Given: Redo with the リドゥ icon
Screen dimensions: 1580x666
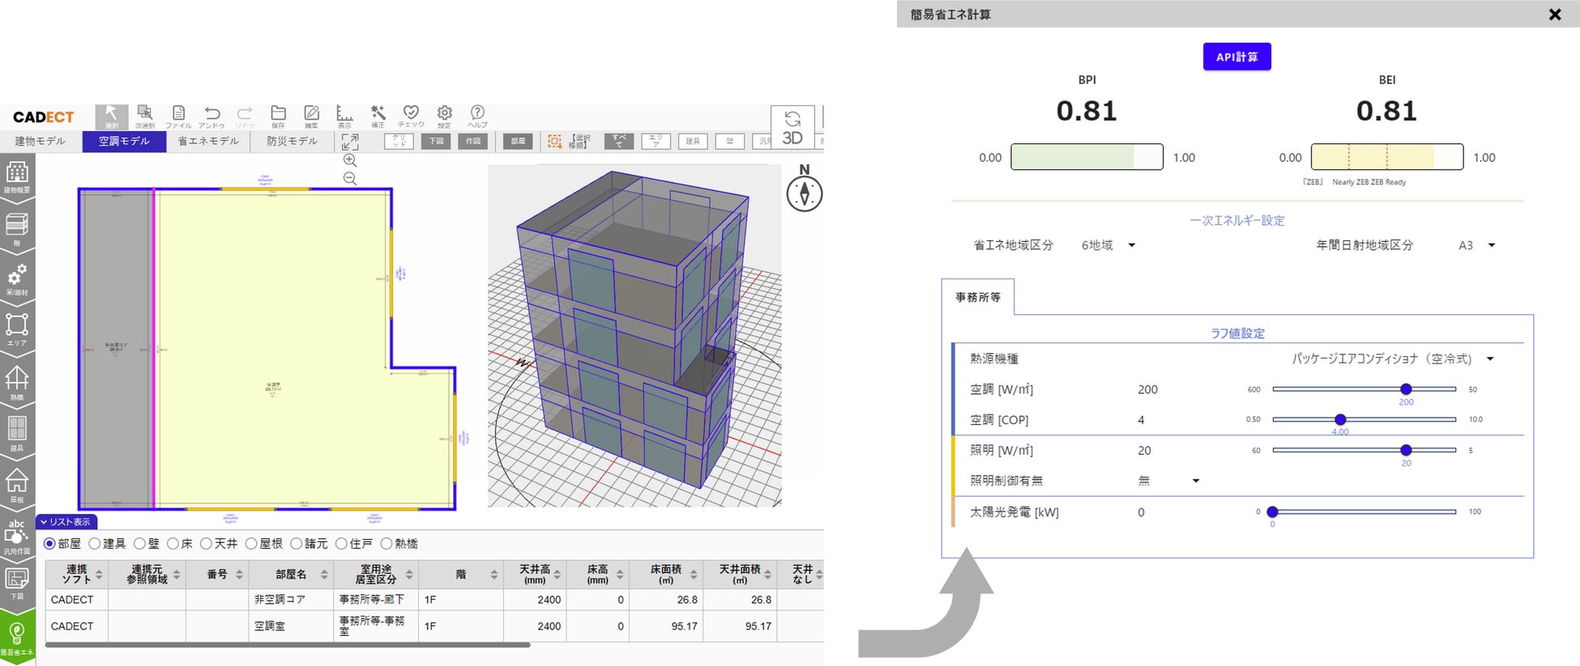Looking at the screenshot, I should (x=245, y=117).
